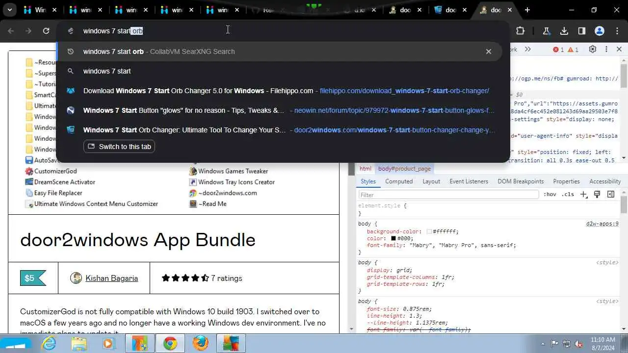Switch to the Computed tab
628x353 pixels.
(x=399, y=181)
